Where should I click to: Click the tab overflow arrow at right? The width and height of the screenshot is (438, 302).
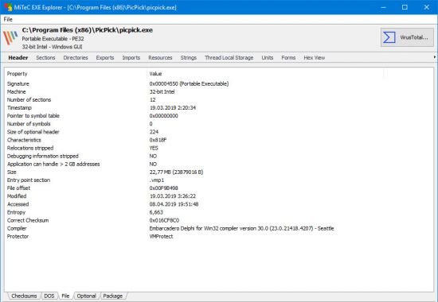[435, 57]
